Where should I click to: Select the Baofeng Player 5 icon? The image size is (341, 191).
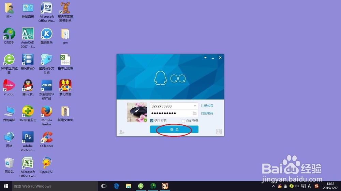pos(28,62)
